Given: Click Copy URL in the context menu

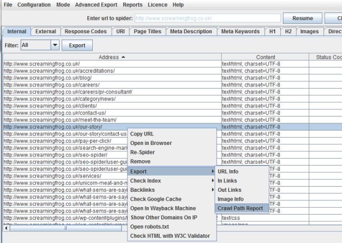Looking at the screenshot, I should click(x=142, y=134).
